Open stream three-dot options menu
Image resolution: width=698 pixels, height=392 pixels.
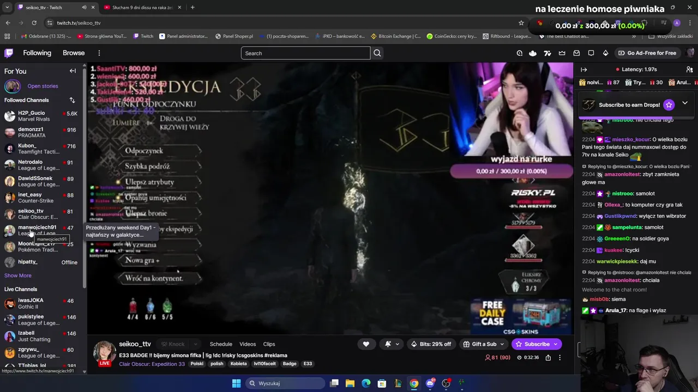point(559,358)
